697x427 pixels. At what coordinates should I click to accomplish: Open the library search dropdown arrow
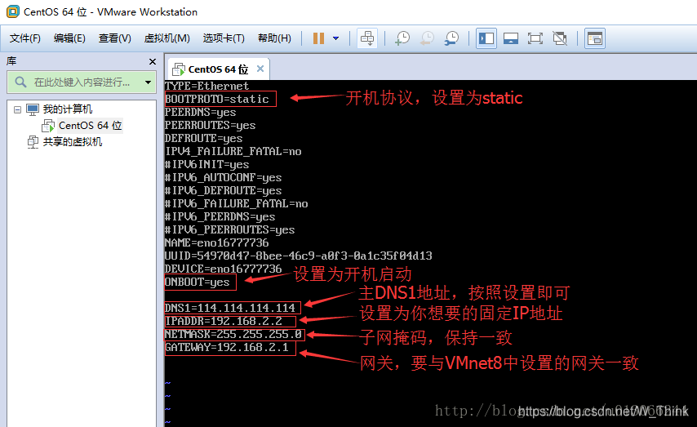(x=148, y=82)
